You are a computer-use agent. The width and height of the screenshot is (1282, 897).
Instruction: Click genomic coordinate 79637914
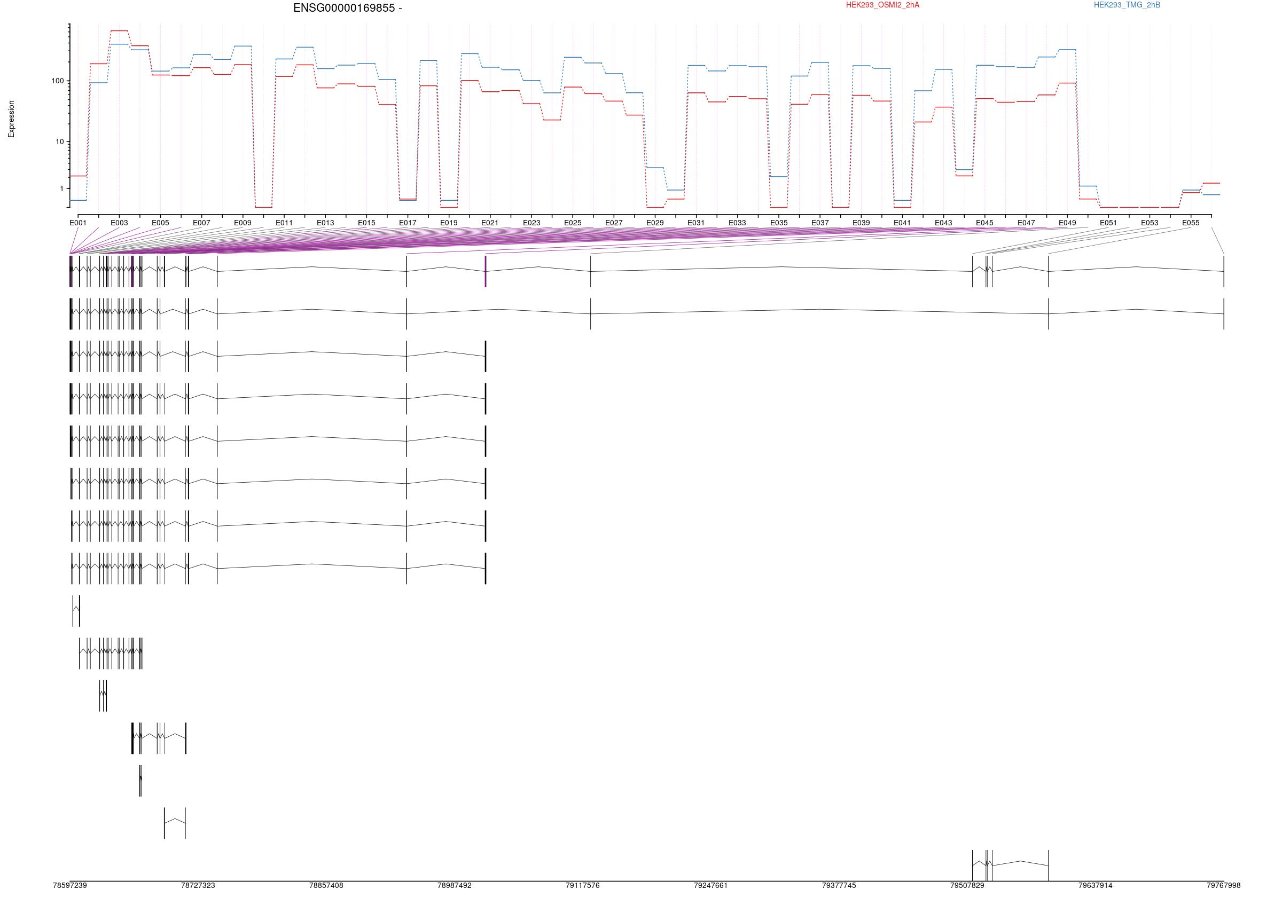click(1096, 885)
